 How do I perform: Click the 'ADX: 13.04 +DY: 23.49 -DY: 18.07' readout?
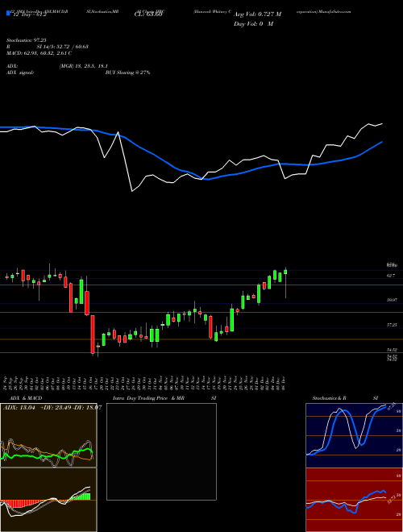coord(52,408)
